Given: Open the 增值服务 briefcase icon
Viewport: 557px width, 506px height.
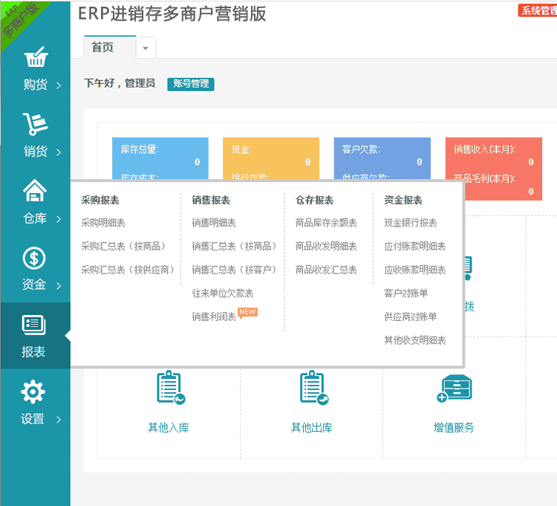Looking at the screenshot, I should click(x=455, y=389).
